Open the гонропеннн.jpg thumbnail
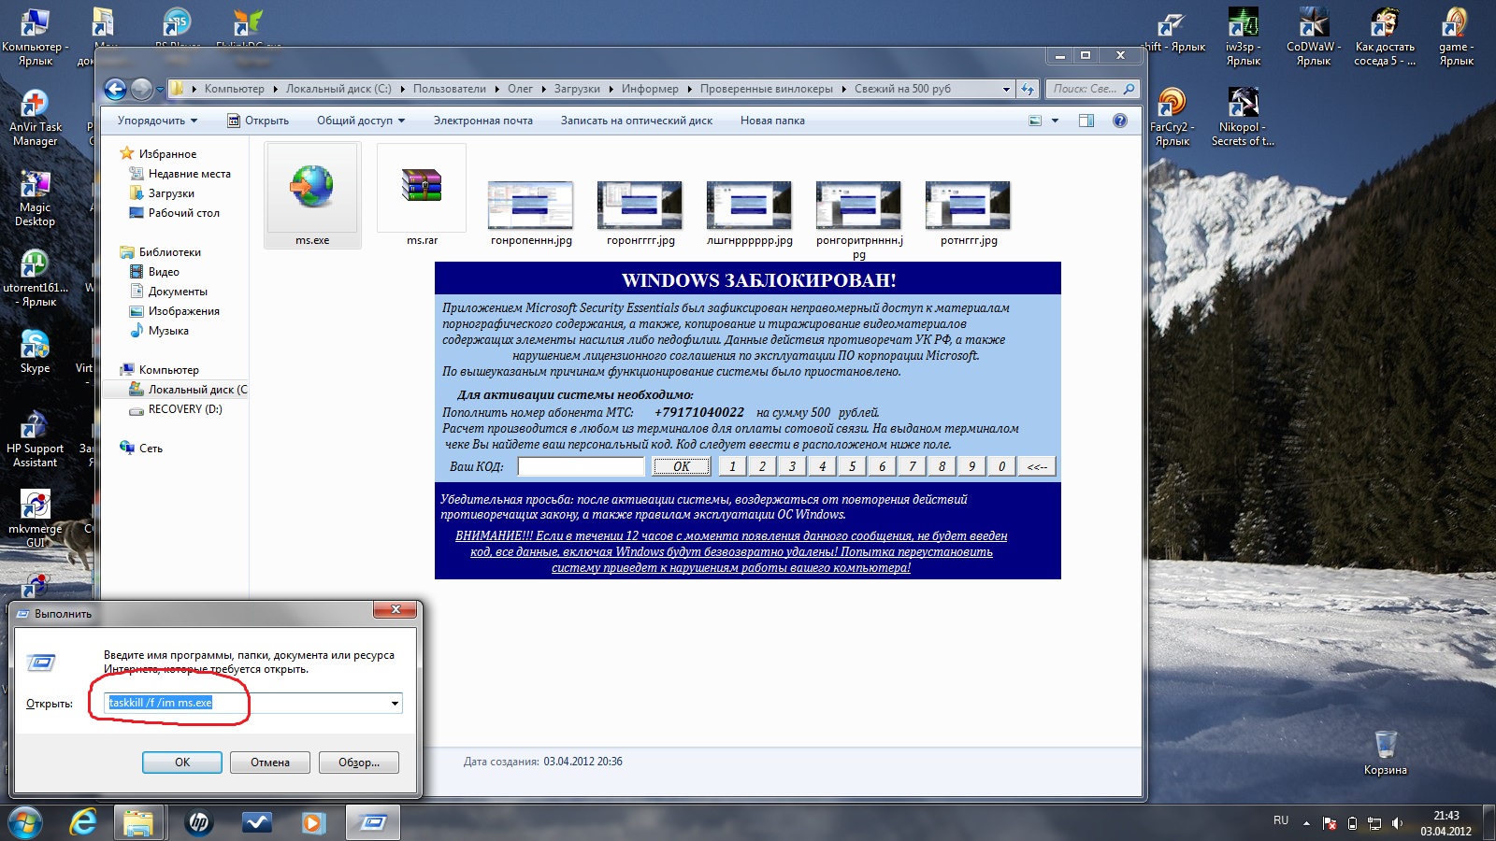This screenshot has width=1496, height=841. point(530,205)
